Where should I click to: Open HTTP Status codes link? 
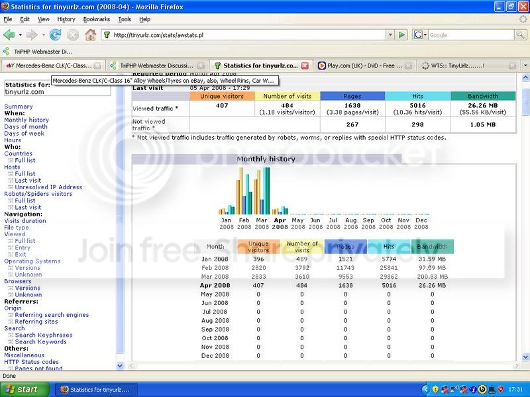coord(31,362)
